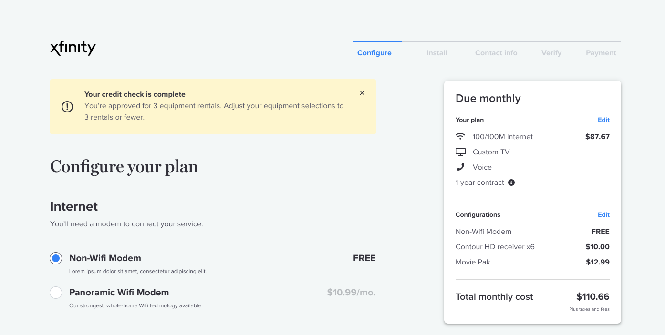Edit Your plan in summary card
The image size is (665, 335).
pyautogui.click(x=603, y=120)
